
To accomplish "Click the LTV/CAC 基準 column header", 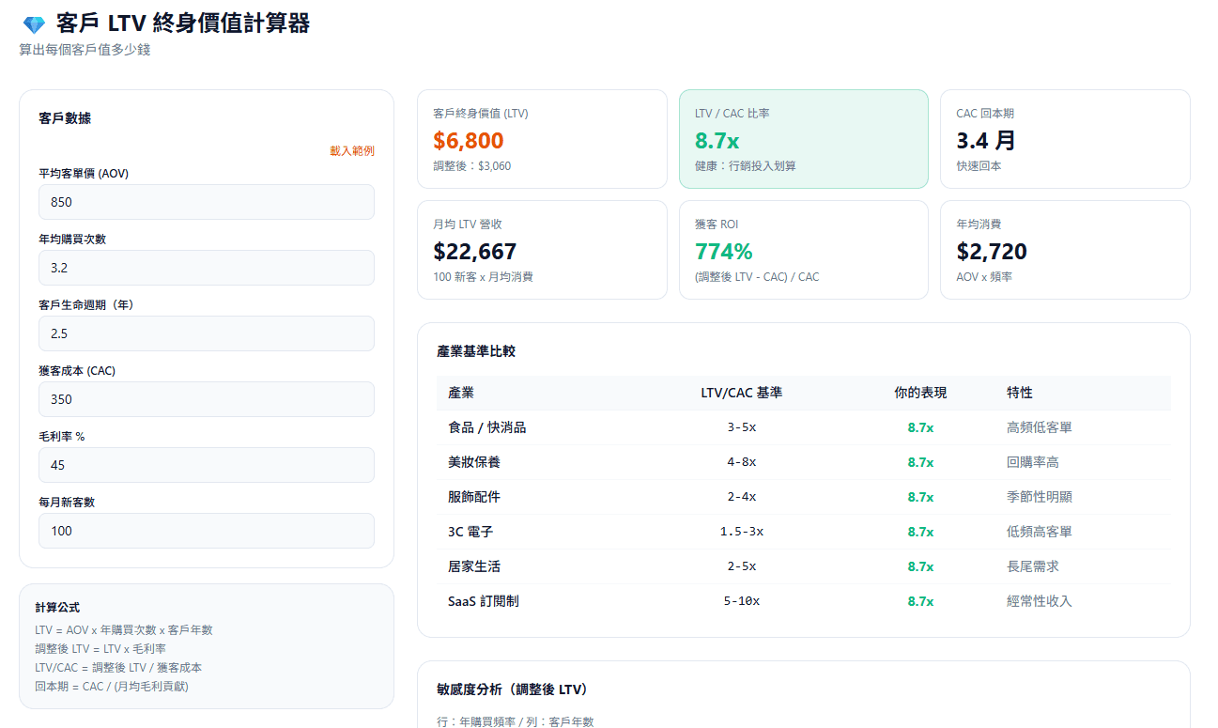I will pos(742,393).
